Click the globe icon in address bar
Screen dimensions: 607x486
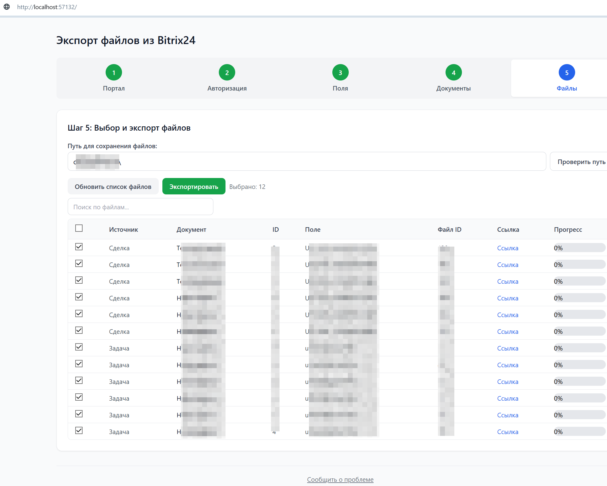coord(7,7)
